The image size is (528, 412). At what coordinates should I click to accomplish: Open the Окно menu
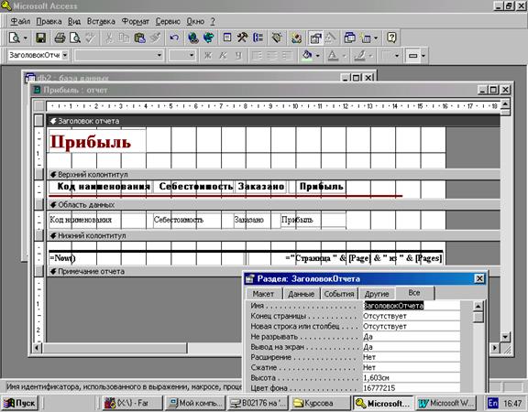click(x=195, y=22)
